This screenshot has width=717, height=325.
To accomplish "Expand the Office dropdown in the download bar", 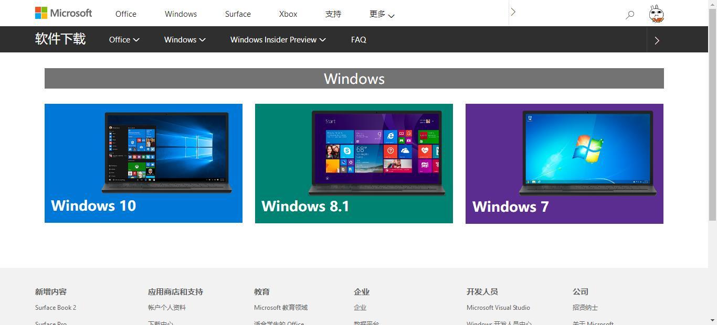I will tap(124, 39).
